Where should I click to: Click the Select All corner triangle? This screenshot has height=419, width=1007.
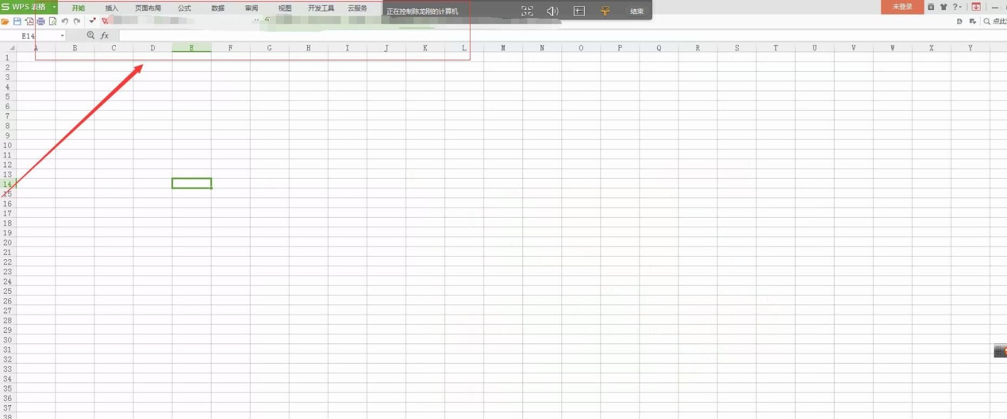11,48
